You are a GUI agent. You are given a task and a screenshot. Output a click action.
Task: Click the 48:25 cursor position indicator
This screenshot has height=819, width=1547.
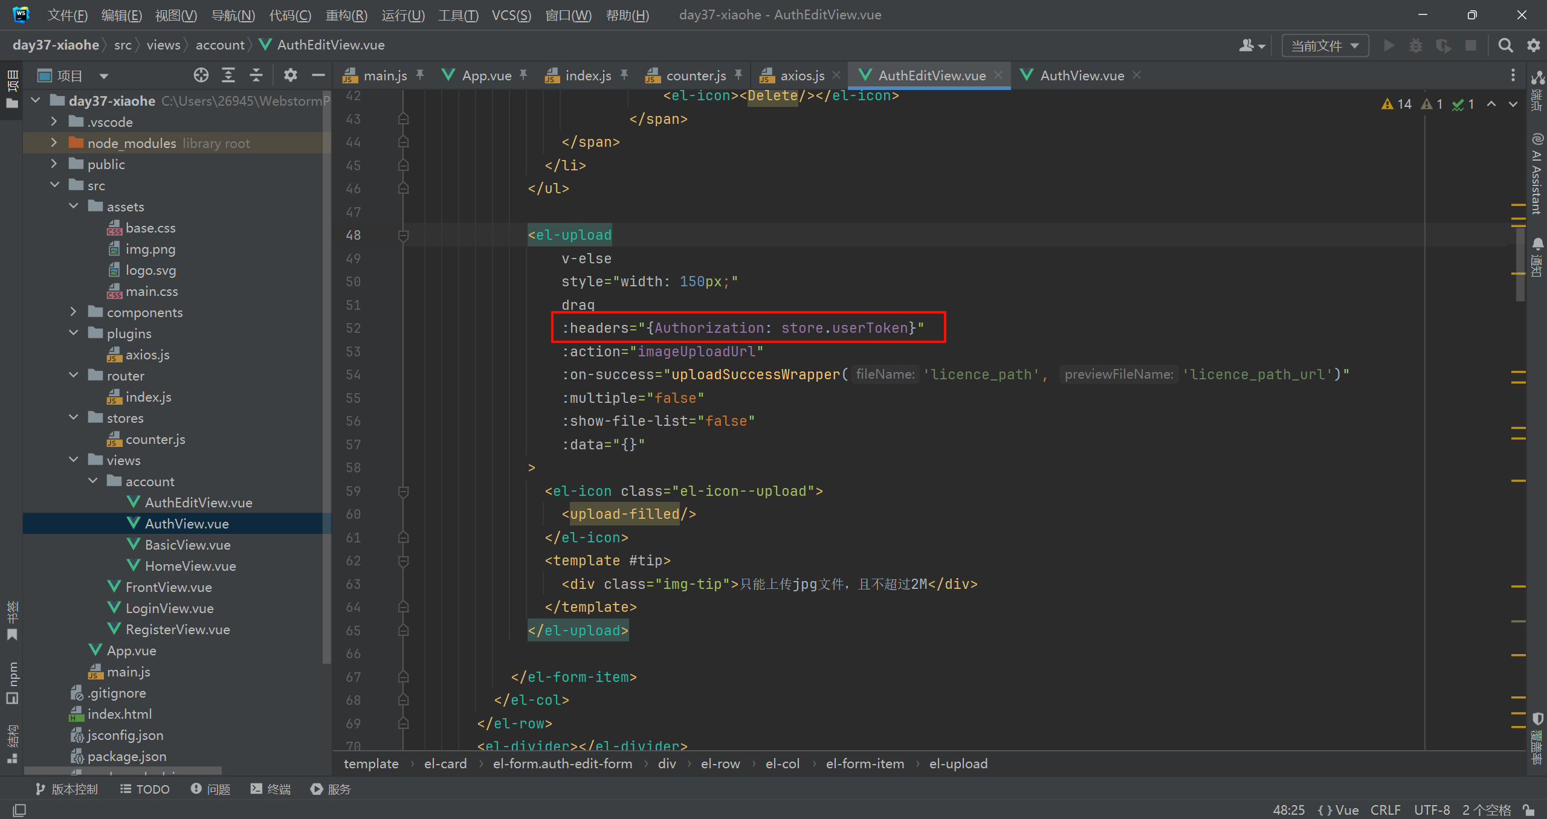pyautogui.click(x=1288, y=810)
